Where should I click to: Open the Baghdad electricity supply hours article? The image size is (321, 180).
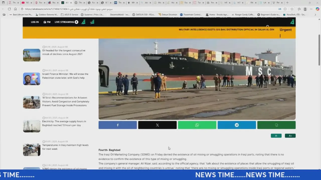[x=64, y=123]
